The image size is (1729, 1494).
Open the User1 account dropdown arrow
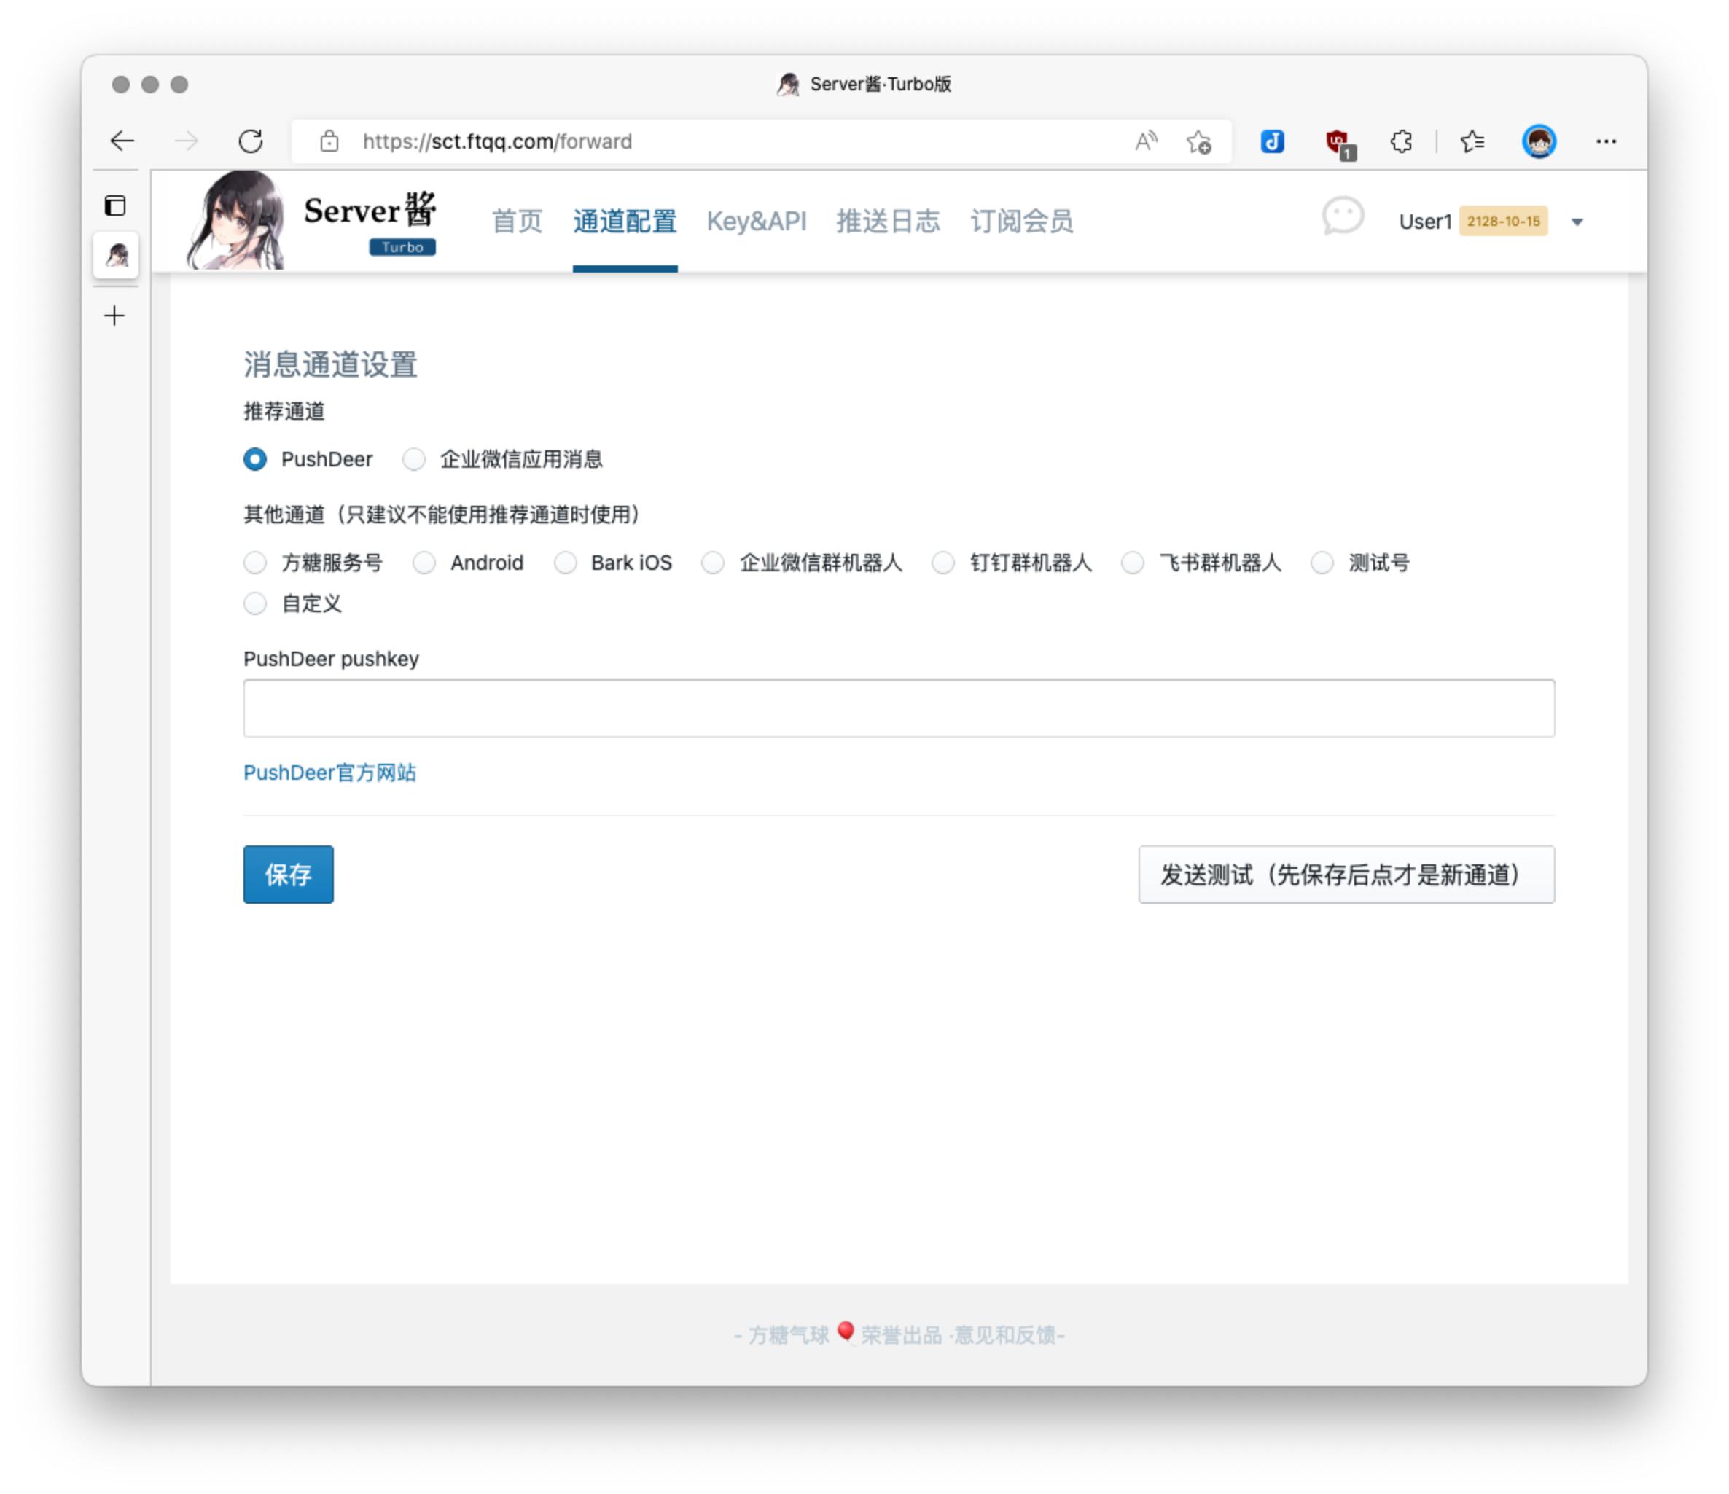click(x=1578, y=222)
